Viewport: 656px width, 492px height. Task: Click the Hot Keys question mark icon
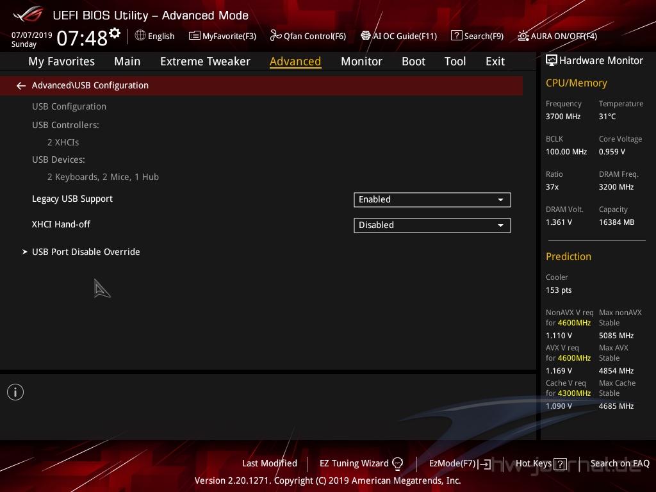click(x=560, y=464)
